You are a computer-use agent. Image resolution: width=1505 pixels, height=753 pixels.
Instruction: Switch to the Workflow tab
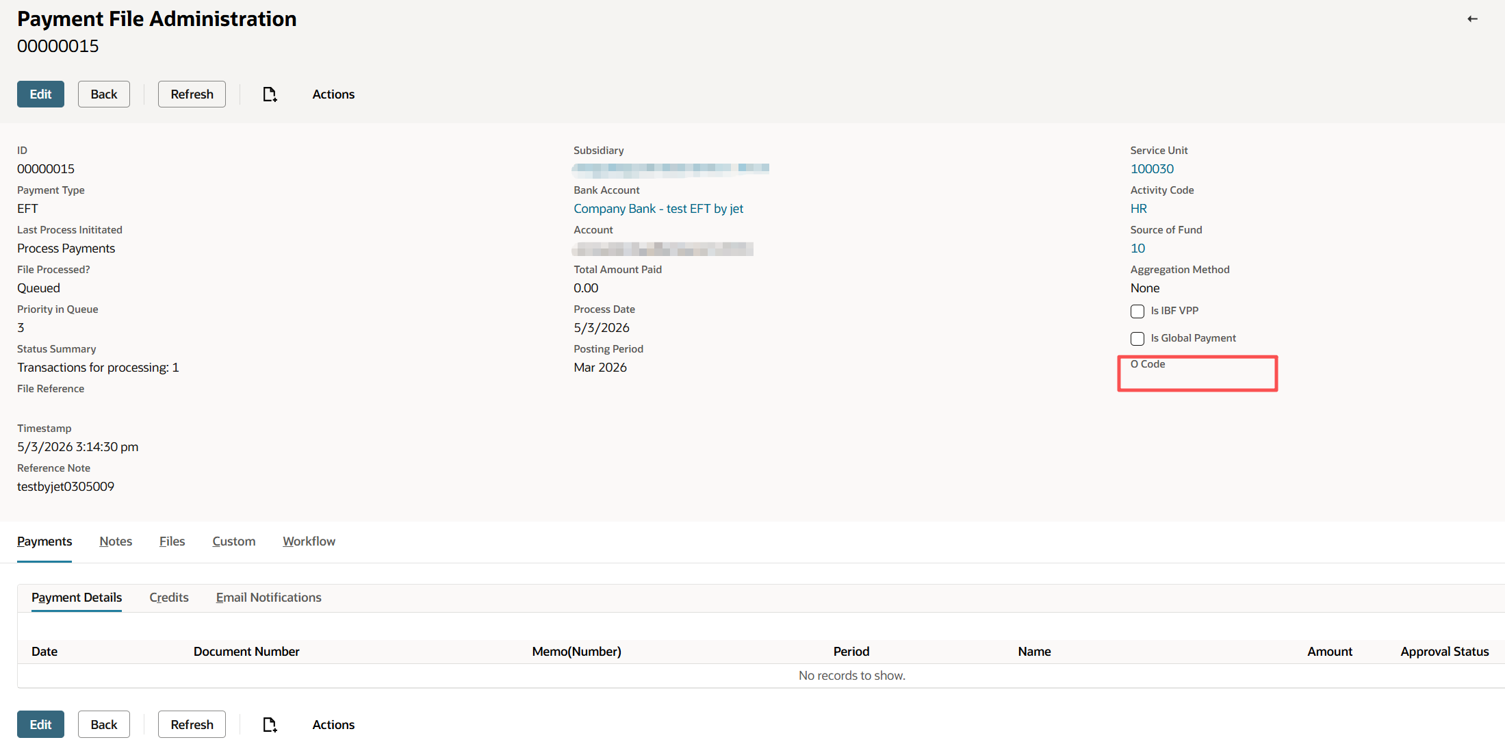point(309,541)
